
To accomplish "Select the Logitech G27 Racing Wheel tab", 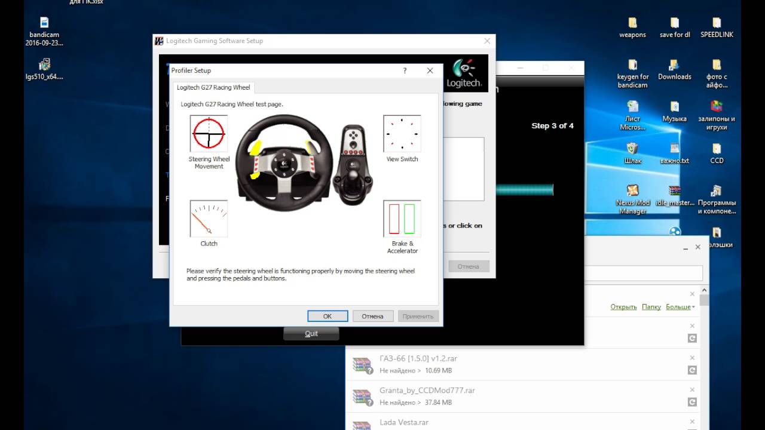I will click(213, 88).
